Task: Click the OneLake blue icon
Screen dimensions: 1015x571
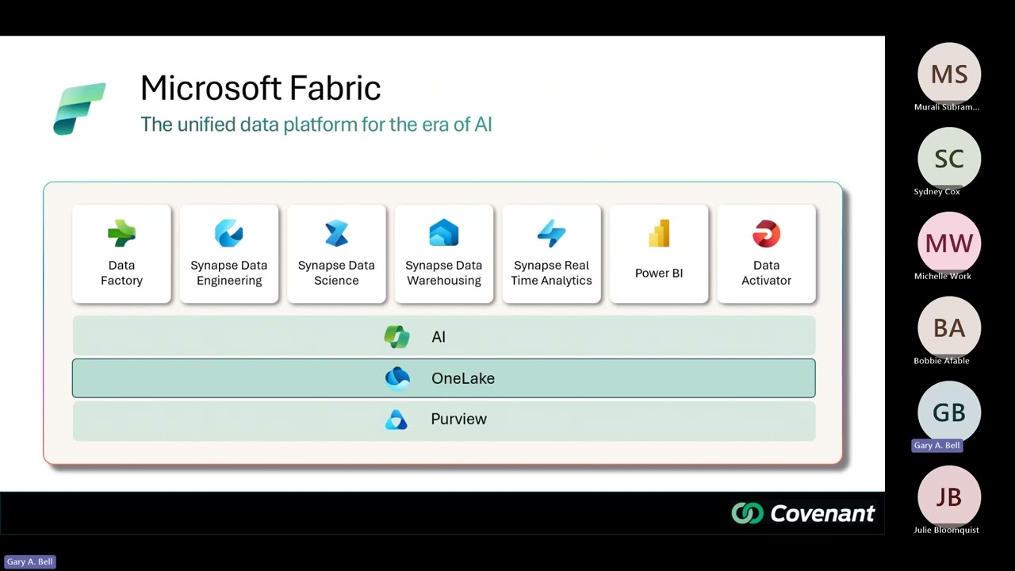Action: coord(397,378)
